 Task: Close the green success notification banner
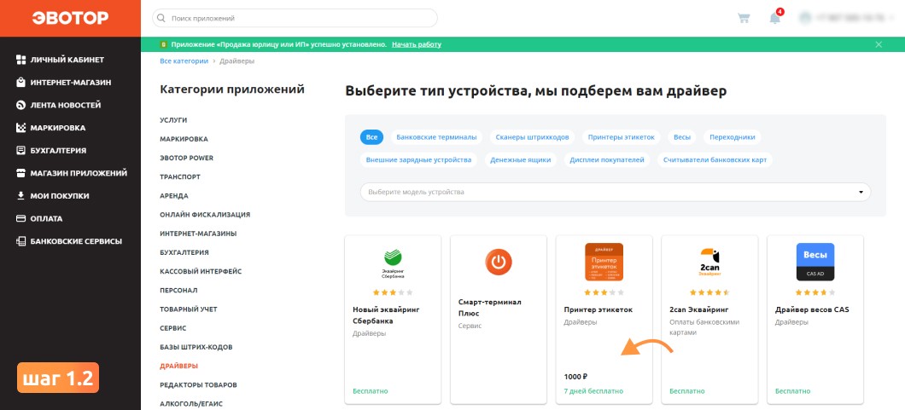pyautogui.click(x=879, y=44)
